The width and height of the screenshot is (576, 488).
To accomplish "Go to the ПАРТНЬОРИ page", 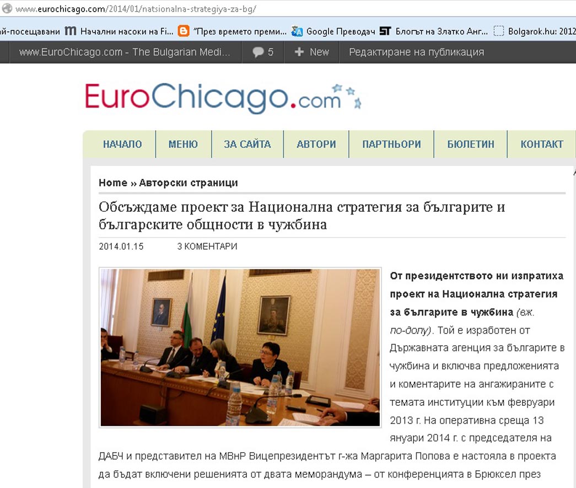I will pos(391,144).
